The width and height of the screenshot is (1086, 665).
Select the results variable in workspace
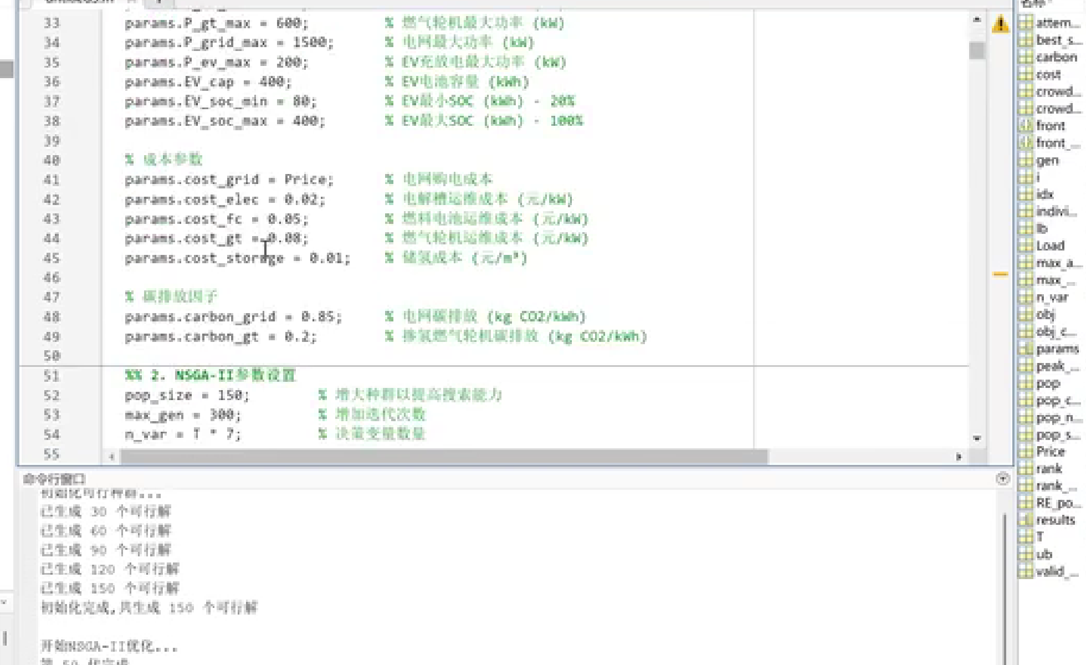click(1055, 520)
